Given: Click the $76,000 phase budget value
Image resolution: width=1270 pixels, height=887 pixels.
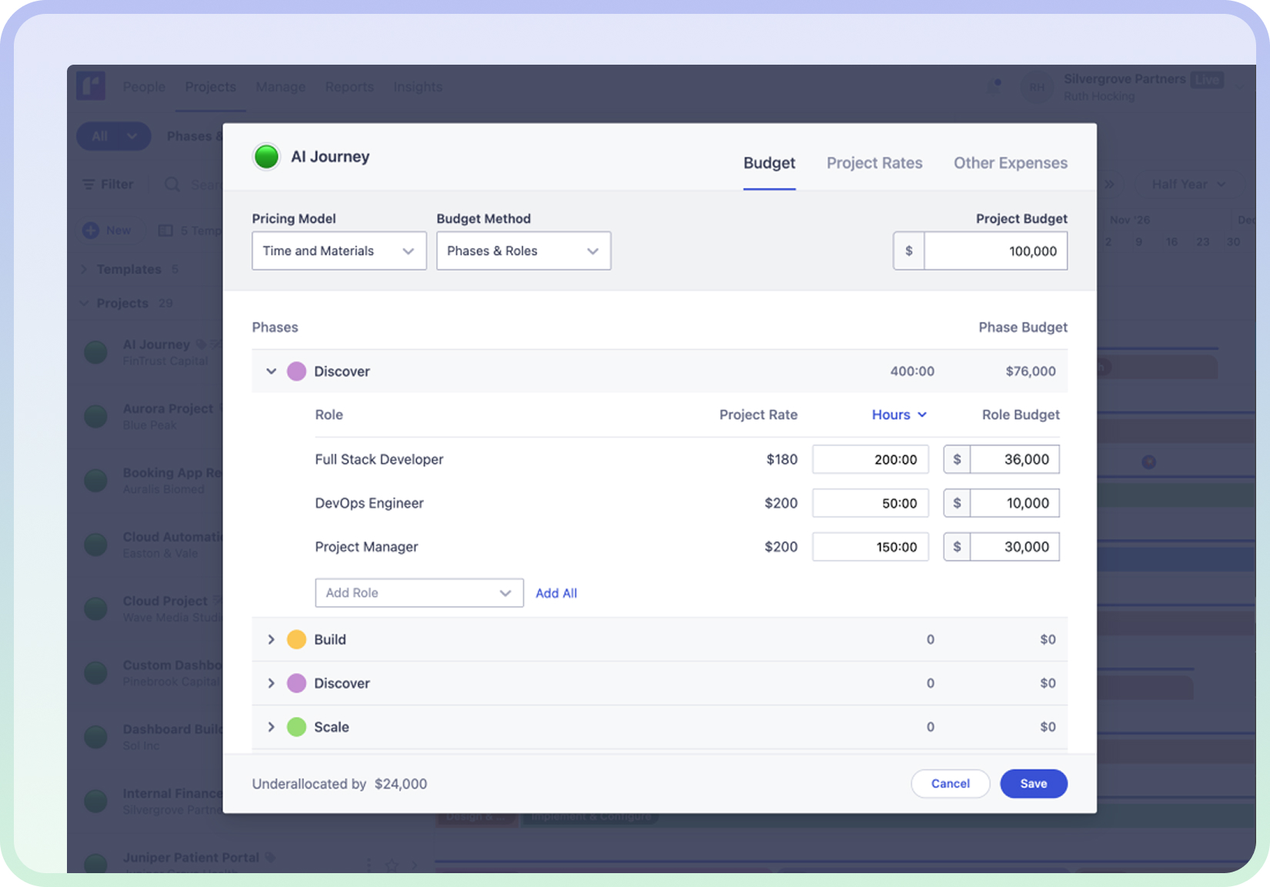Looking at the screenshot, I should tap(1030, 371).
